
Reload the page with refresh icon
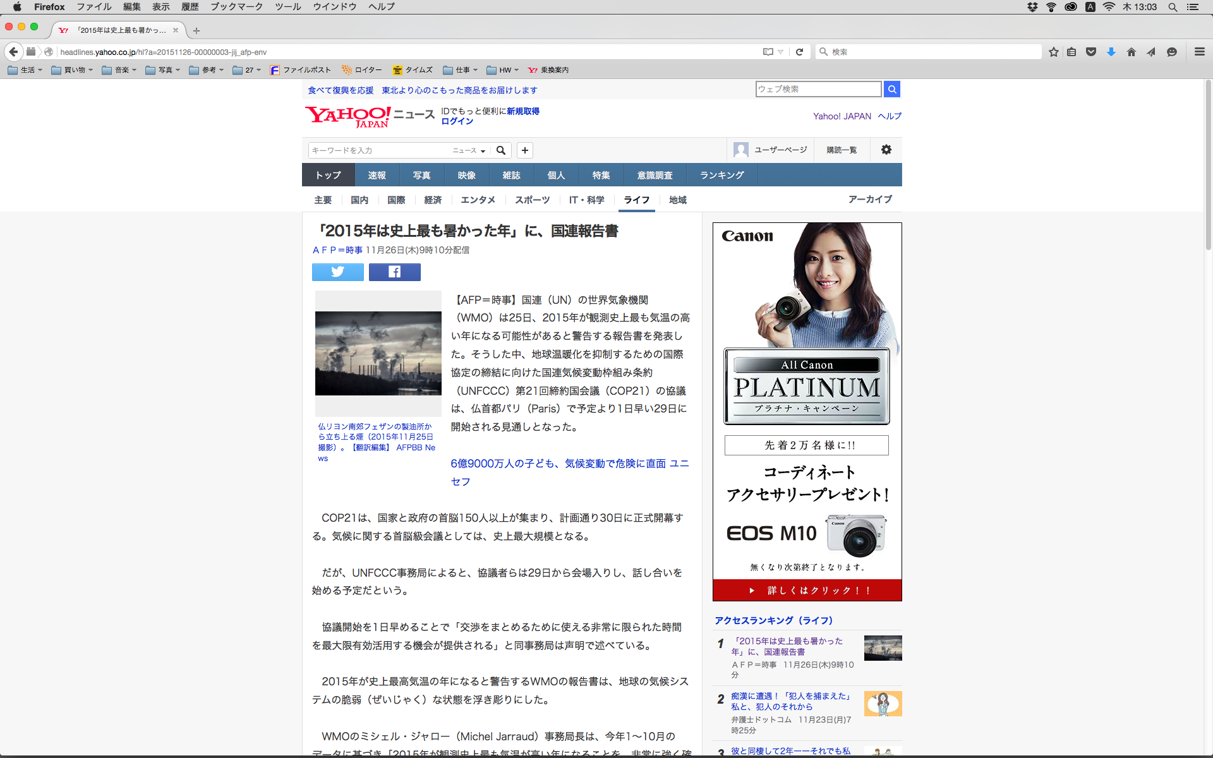[799, 52]
